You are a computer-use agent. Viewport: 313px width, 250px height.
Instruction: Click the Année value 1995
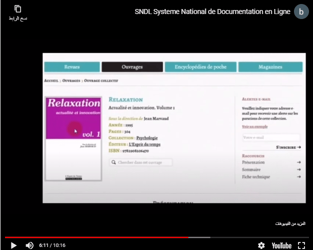129,125
